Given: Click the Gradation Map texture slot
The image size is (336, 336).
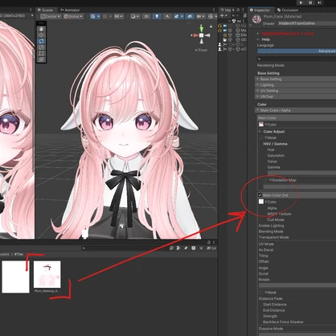Looking at the screenshot, I should [265, 180].
